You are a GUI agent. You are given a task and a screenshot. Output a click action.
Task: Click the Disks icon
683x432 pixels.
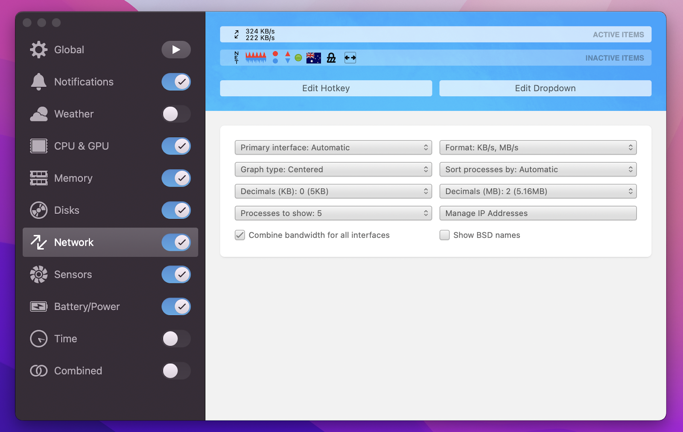(x=39, y=210)
